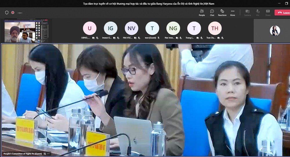
Task: Click the pin icon beside People's Committee name
Action: coord(45,154)
